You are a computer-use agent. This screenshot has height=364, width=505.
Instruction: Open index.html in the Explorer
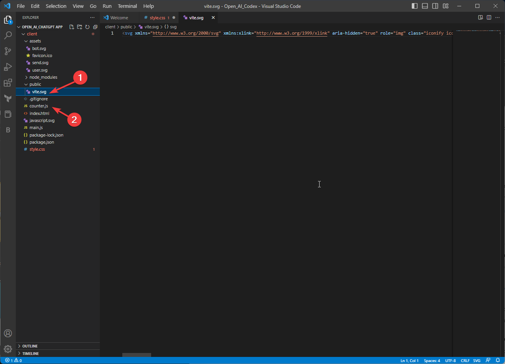coord(39,113)
